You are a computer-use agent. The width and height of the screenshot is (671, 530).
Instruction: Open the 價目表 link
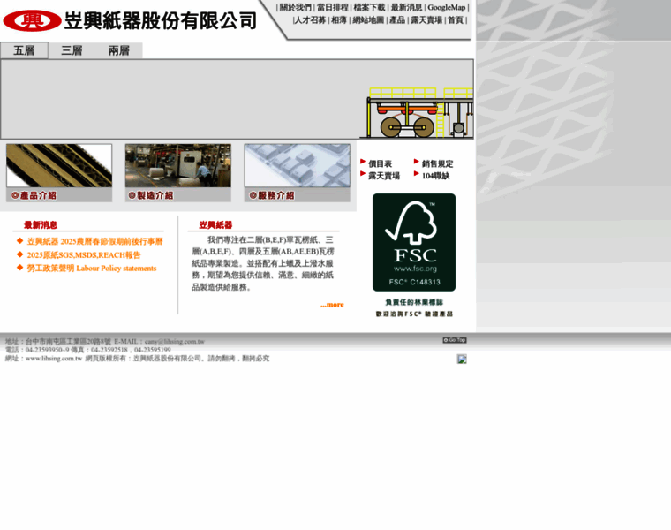coord(380,163)
